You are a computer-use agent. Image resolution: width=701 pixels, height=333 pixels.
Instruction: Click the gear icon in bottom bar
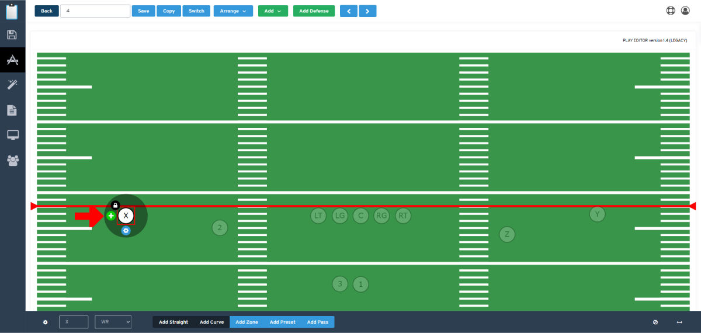coord(46,322)
